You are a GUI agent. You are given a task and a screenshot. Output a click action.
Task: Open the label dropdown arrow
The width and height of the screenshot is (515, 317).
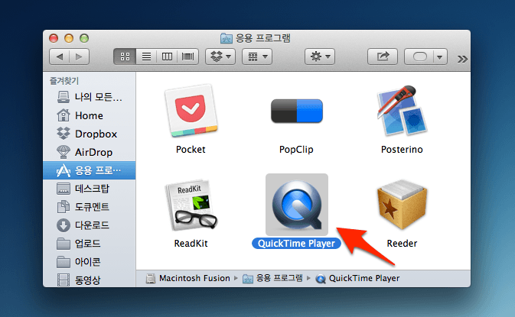[x=440, y=57]
